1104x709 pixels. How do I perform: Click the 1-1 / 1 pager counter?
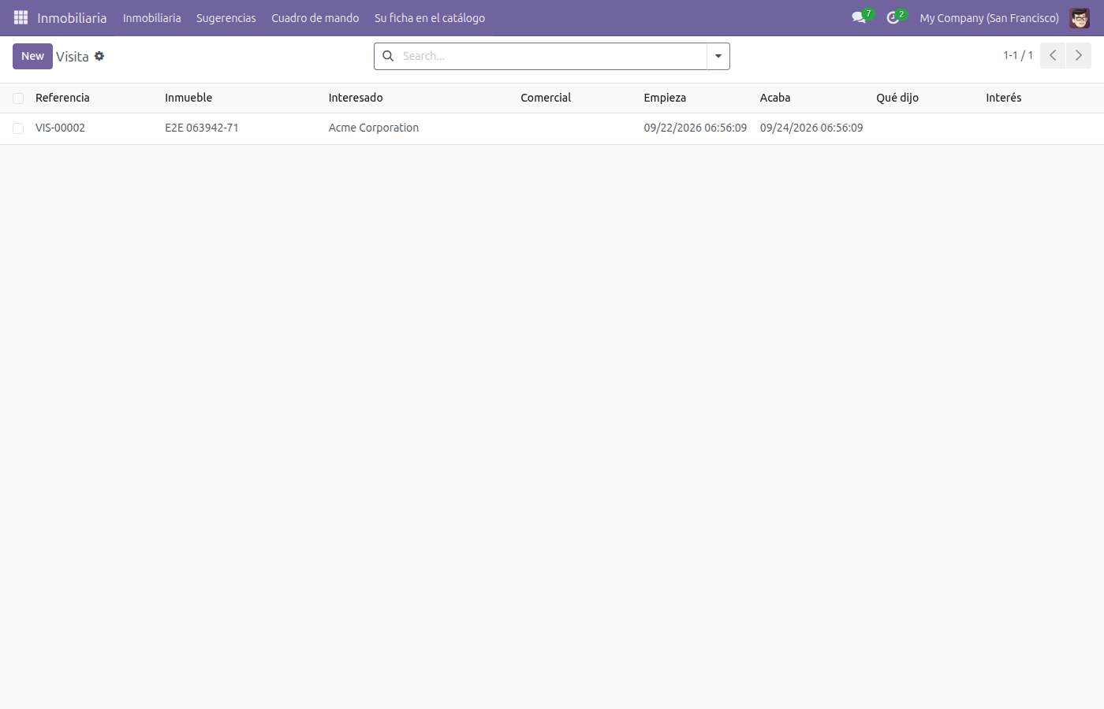pos(1018,55)
